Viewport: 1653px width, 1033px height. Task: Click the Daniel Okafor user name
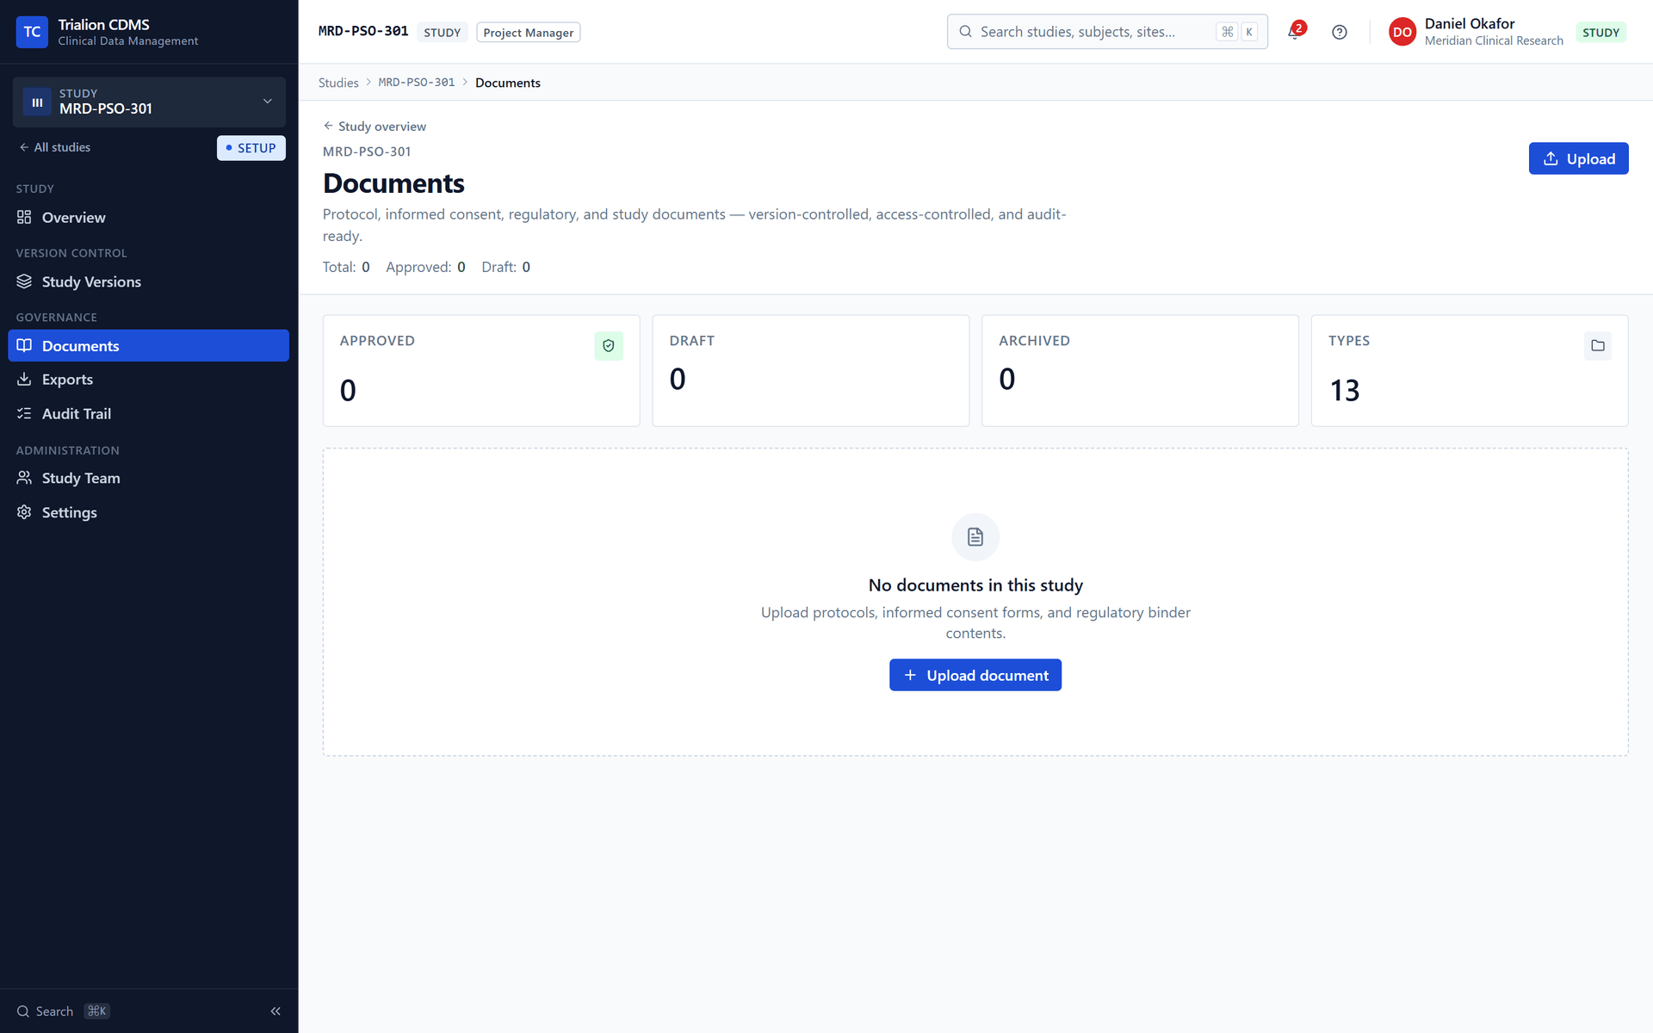tap(1470, 24)
